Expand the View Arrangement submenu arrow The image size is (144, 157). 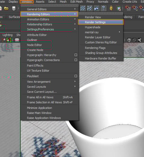pos(75,81)
